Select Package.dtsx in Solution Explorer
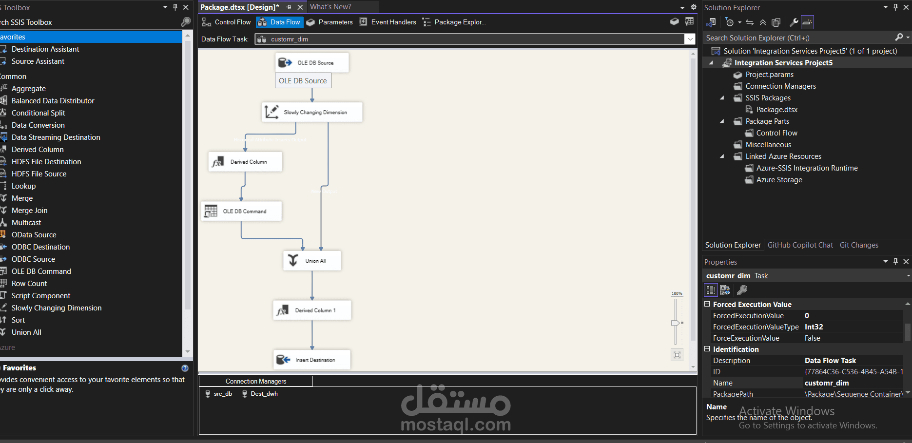The height and width of the screenshot is (443, 912). pyautogui.click(x=776, y=110)
